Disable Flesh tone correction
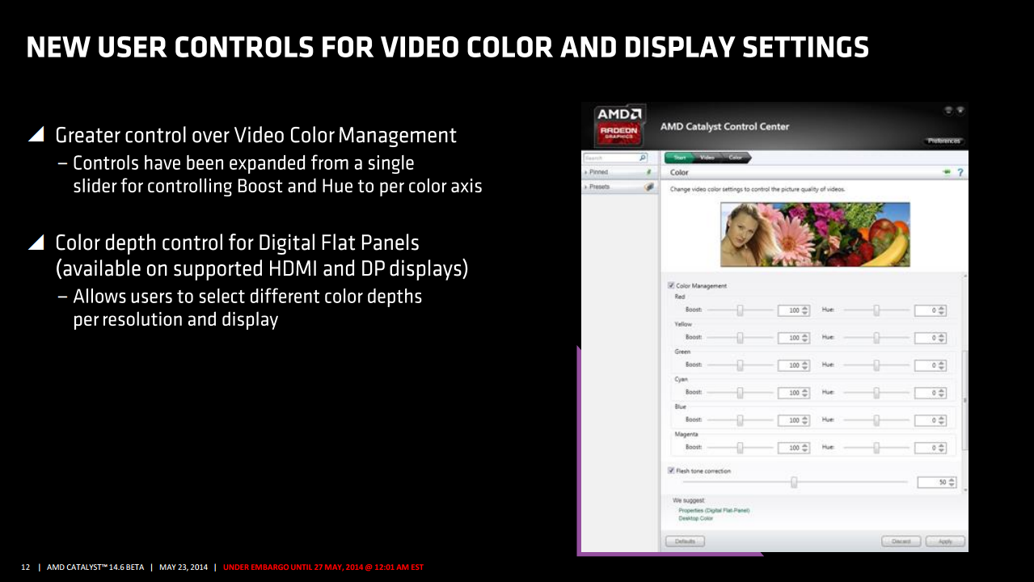Image resolution: width=1034 pixels, height=582 pixels. pyautogui.click(x=671, y=470)
